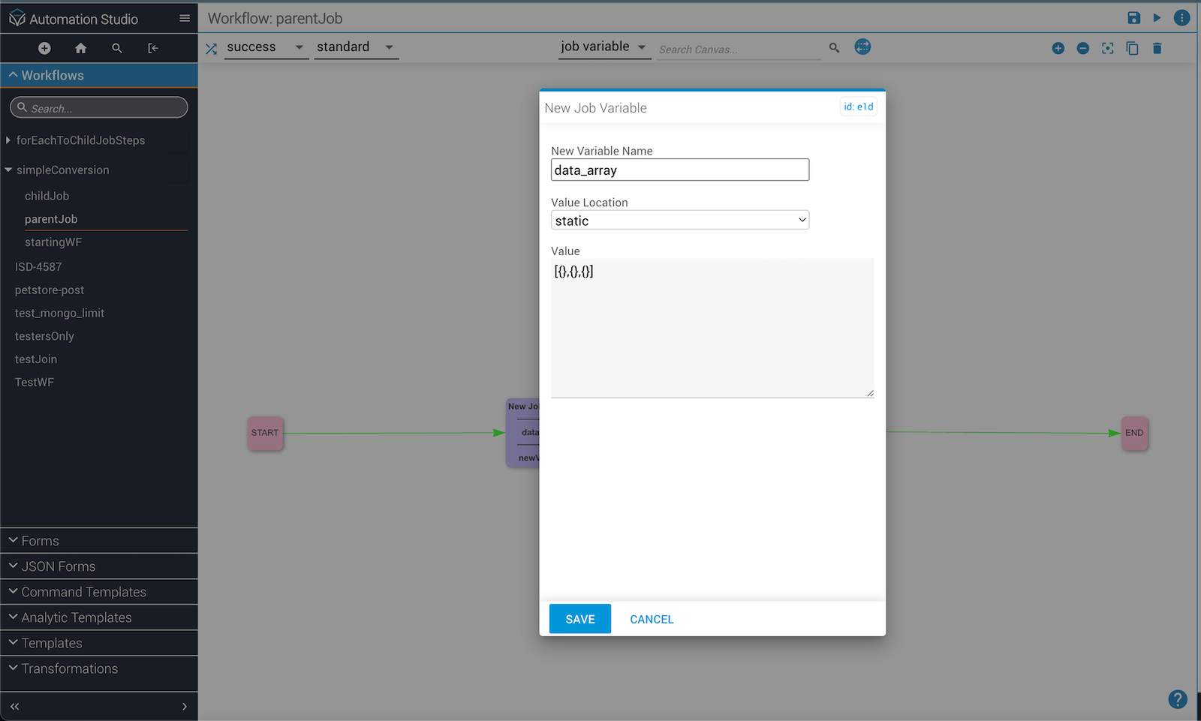
Task: Open the hamburger menu beside Automation Studio
Action: [x=185, y=19]
